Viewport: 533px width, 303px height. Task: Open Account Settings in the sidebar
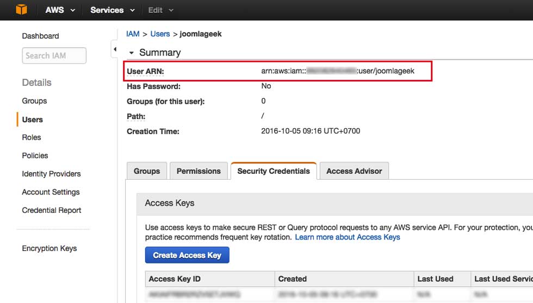(x=51, y=192)
